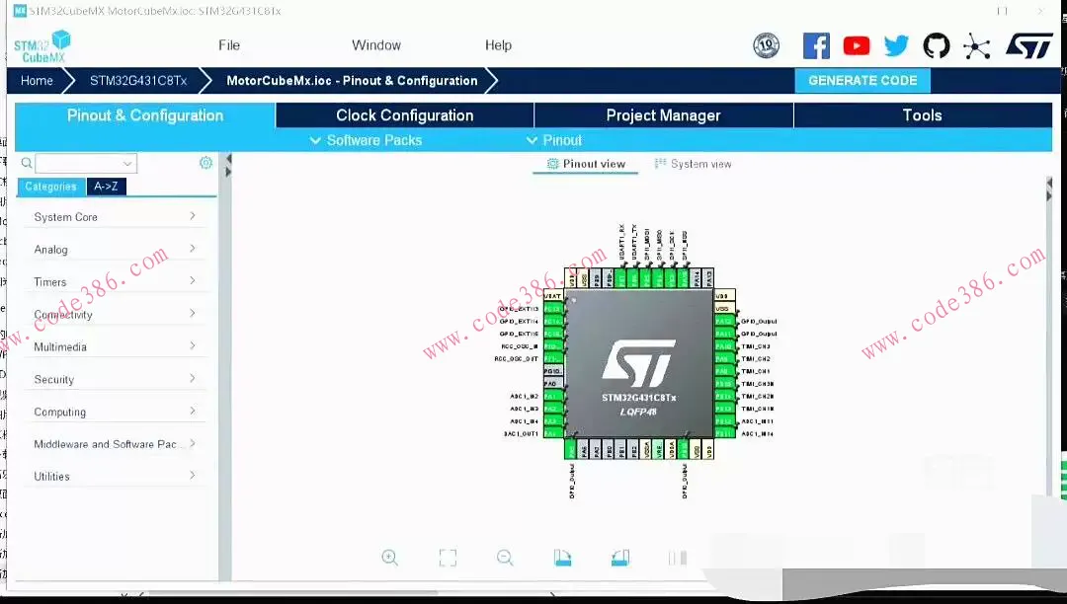
Task: Expand Middleware and Software Packs category
Action: 115,444
